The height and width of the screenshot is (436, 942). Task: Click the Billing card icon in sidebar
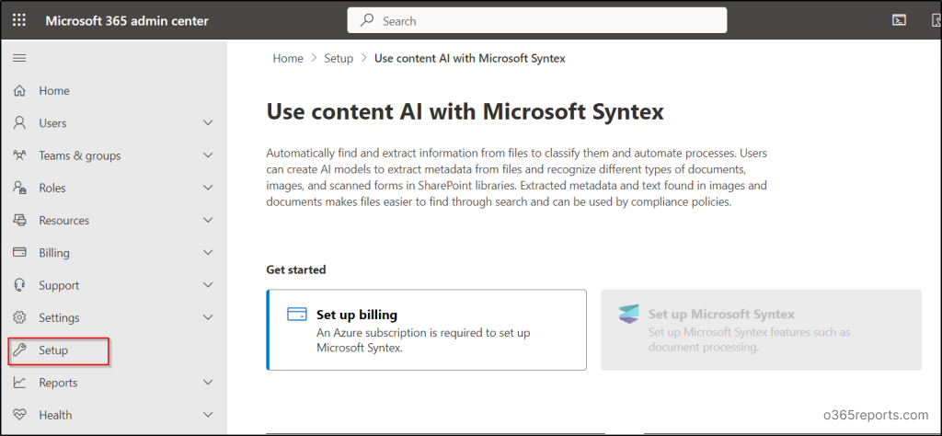pyautogui.click(x=20, y=253)
